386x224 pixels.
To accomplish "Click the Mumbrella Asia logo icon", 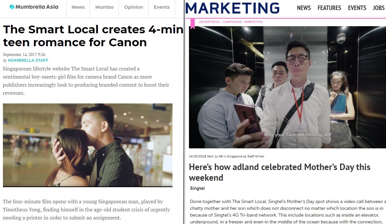I will [x=12, y=7].
